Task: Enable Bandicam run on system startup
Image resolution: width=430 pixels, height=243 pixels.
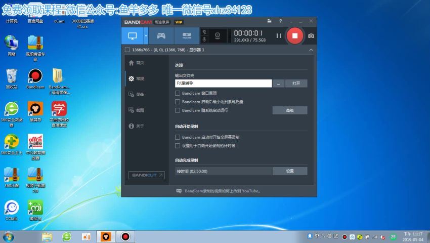Action: click(x=178, y=110)
